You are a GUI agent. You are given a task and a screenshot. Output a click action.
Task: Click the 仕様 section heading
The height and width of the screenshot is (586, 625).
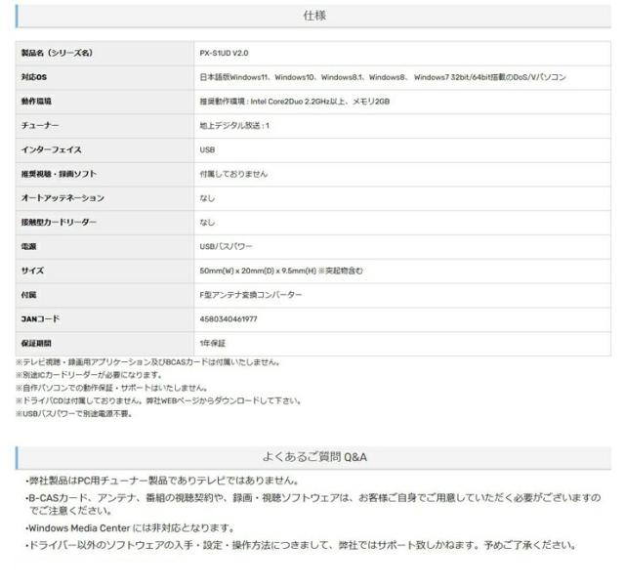click(x=313, y=16)
